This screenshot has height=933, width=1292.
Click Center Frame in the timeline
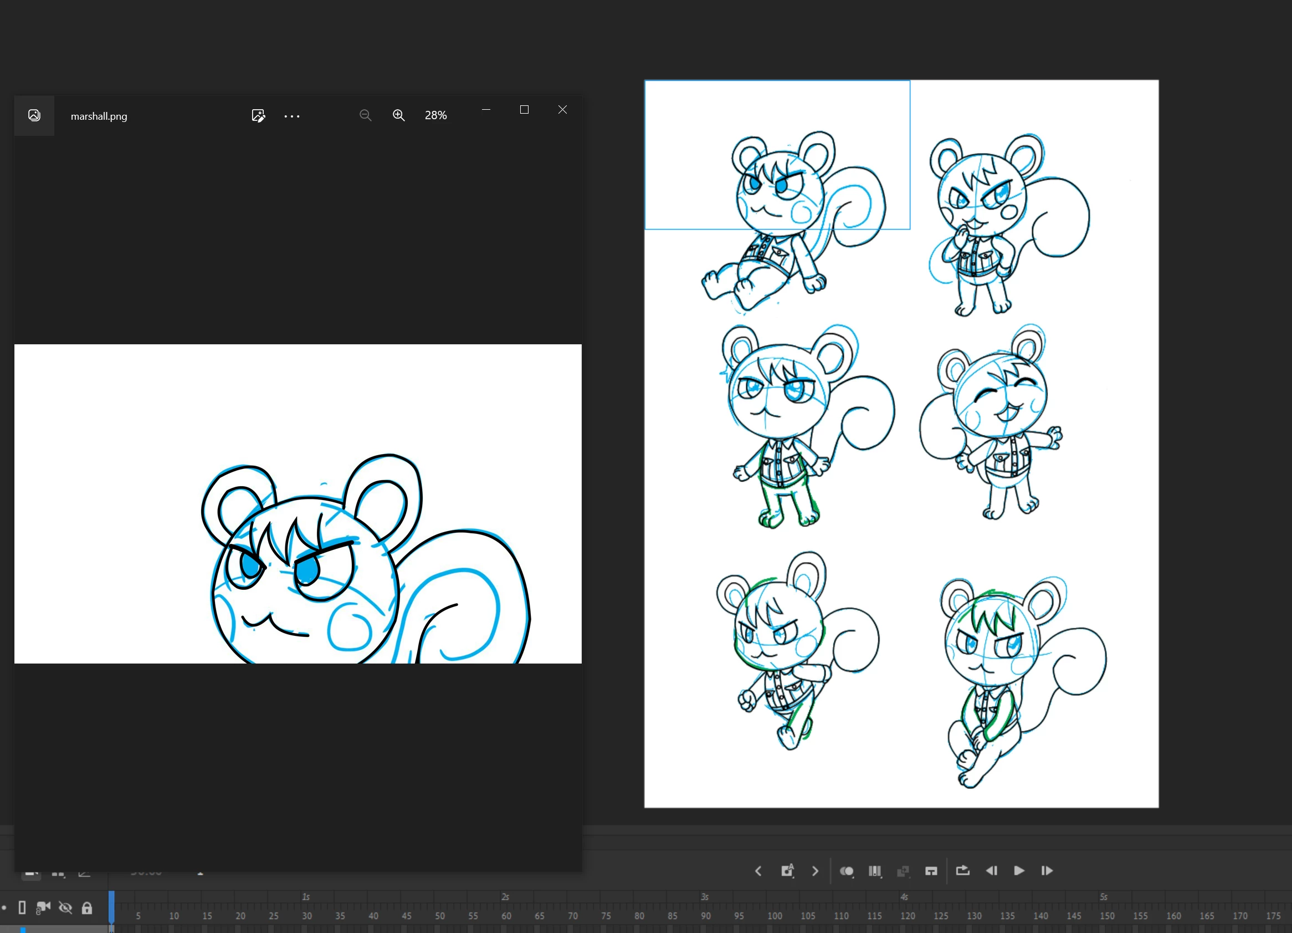931,871
